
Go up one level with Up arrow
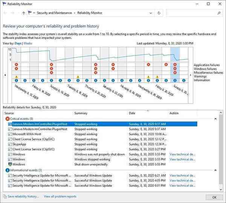tap(24, 13)
